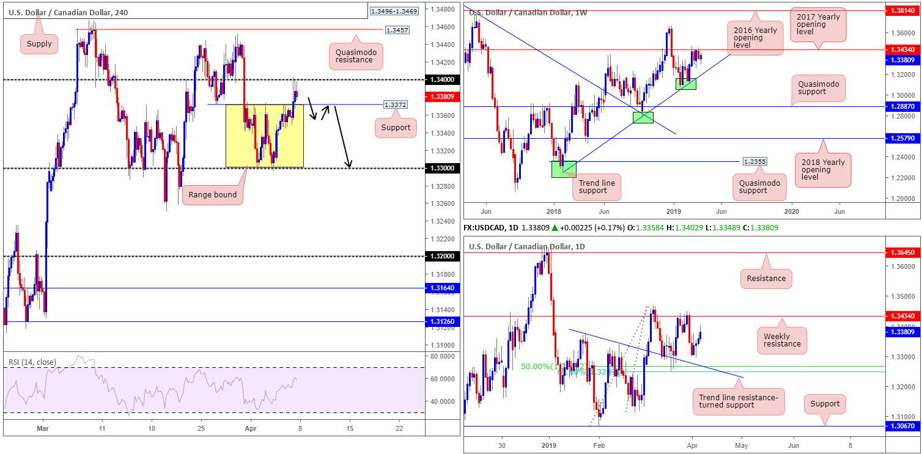Select the 1.3496-1.3469 supply zone label
The width and height of the screenshot is (922, 454).
point(393,10)
